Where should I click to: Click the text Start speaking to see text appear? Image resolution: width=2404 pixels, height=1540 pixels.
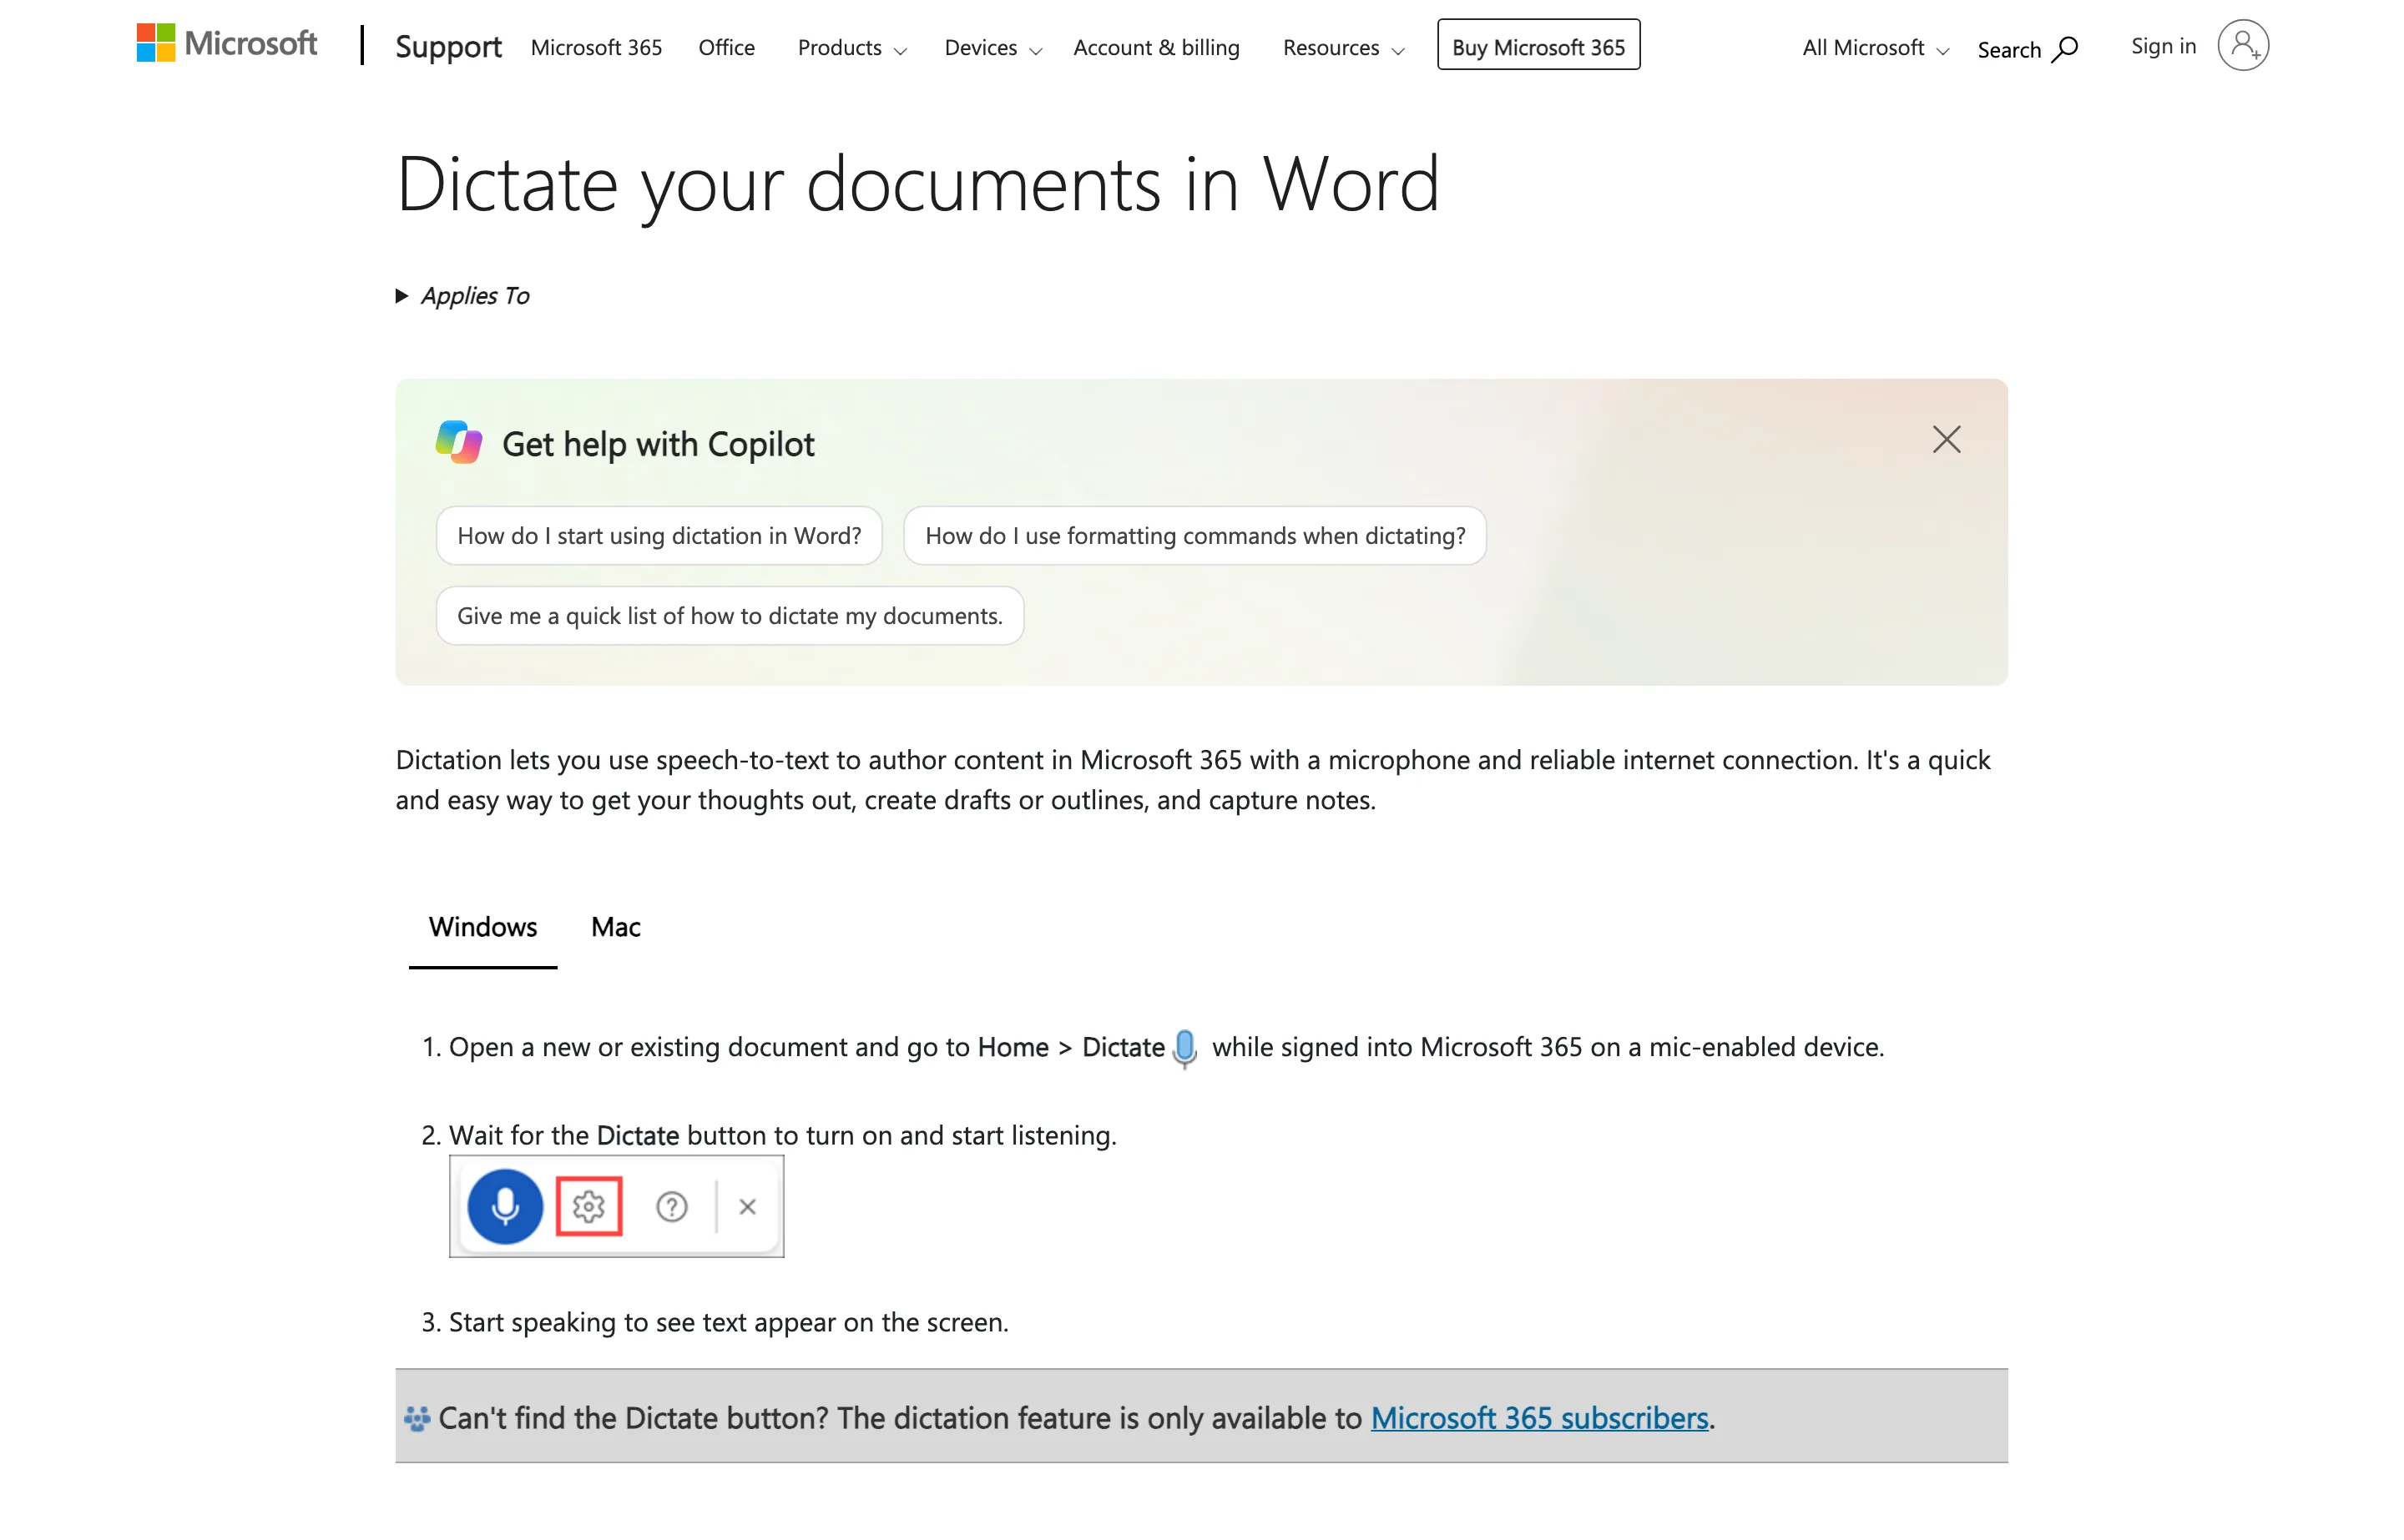[729, 1322]
